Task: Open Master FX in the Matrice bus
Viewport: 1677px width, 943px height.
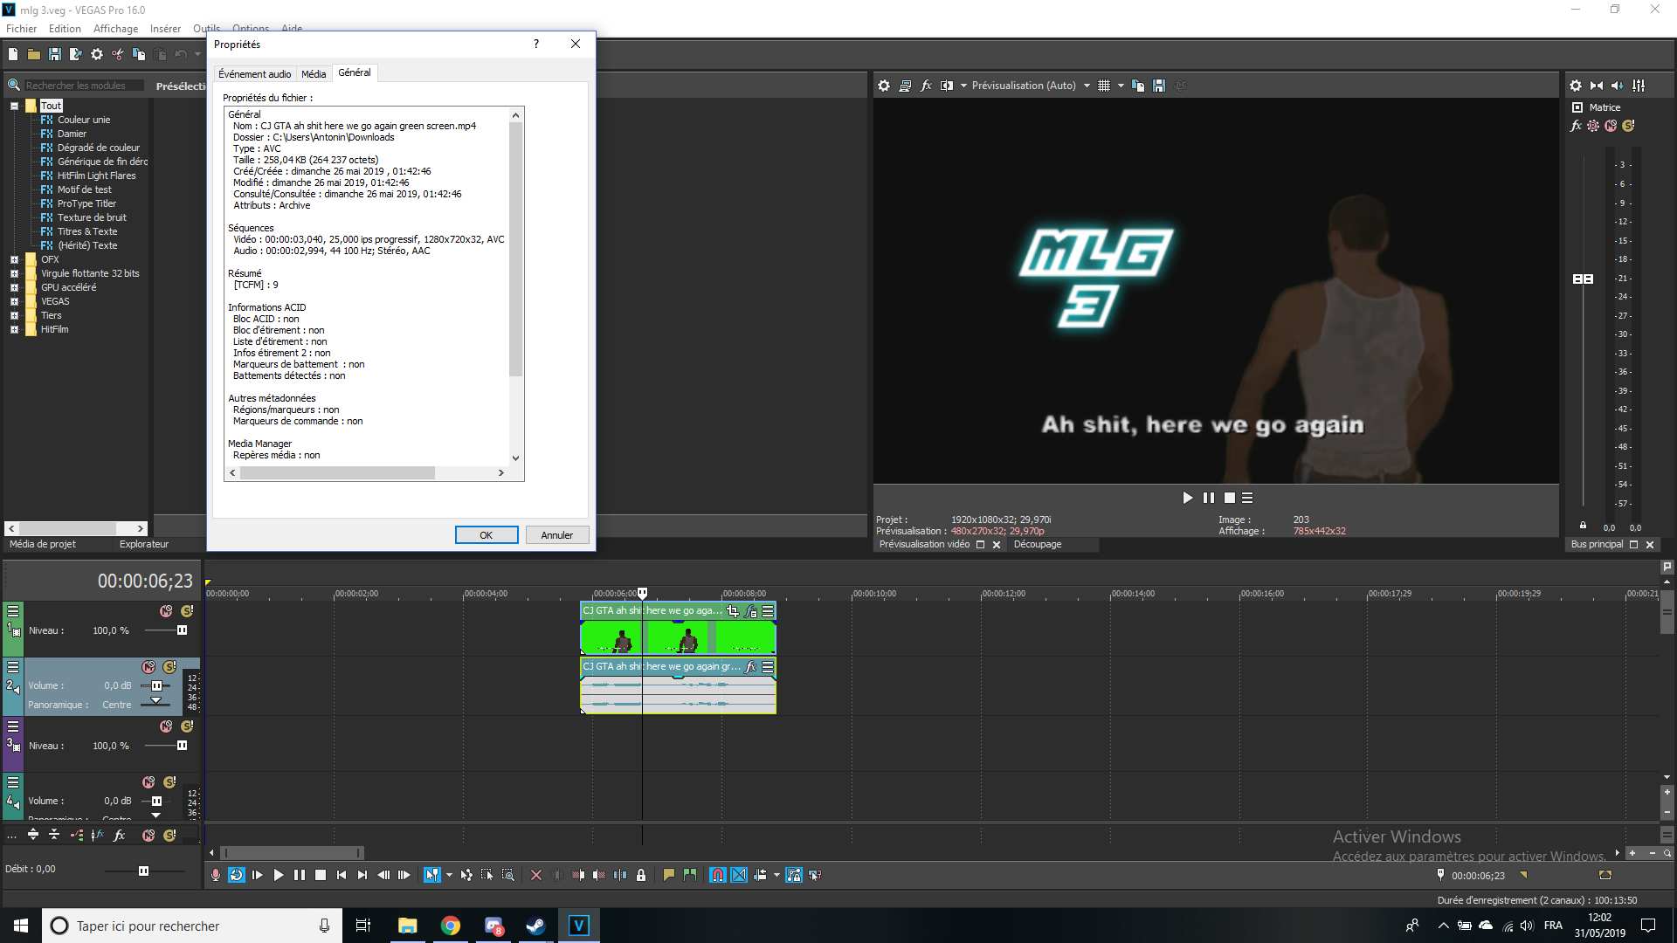Action: [x=1576, y=126]
